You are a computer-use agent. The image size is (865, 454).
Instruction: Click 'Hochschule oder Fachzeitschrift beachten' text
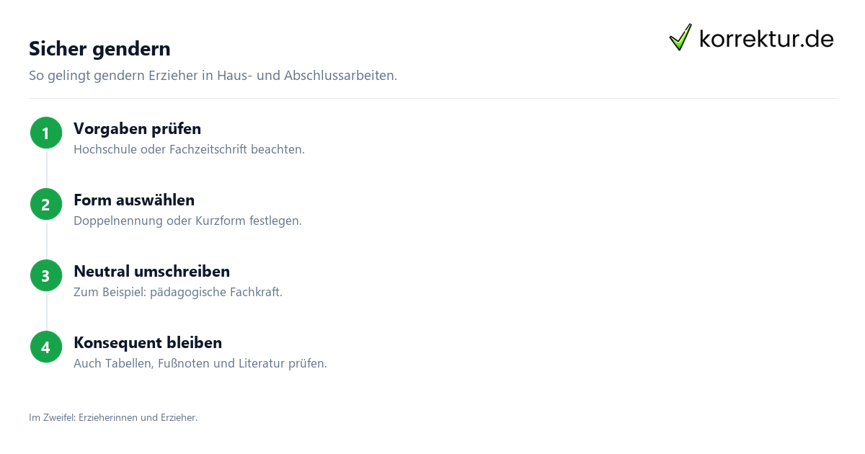point(189,150)
